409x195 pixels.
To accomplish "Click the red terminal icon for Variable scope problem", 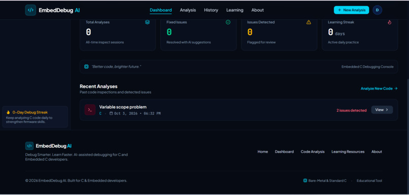I will point(90,110).
